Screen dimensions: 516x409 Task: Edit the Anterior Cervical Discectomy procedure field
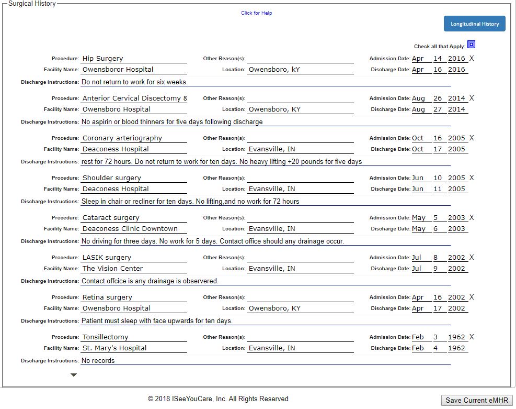pos(134,98)
